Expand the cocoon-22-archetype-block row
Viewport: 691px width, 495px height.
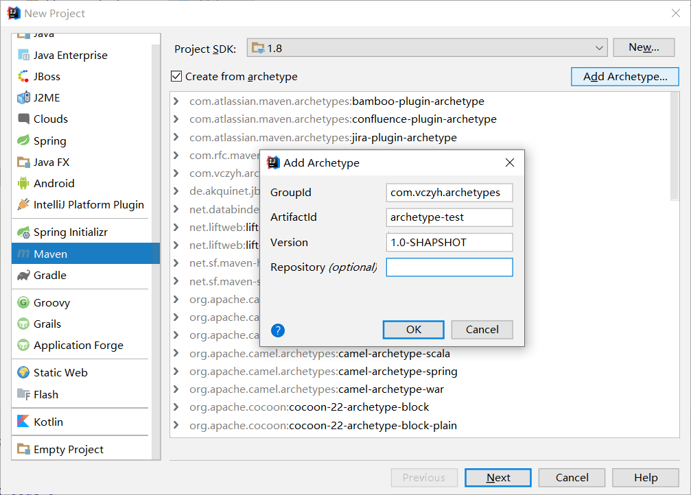(176, 407)
